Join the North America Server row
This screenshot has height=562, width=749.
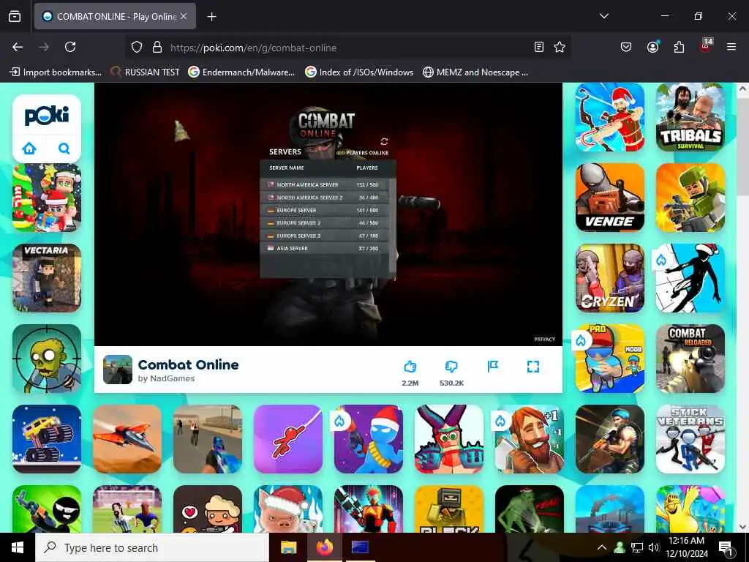325,184
